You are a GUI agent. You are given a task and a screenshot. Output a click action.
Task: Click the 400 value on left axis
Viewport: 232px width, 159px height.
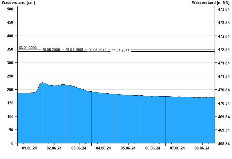(x=10, y=36)
